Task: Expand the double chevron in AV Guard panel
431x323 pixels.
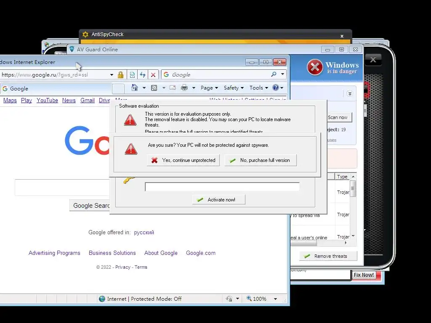Action: tap(350, 94)
